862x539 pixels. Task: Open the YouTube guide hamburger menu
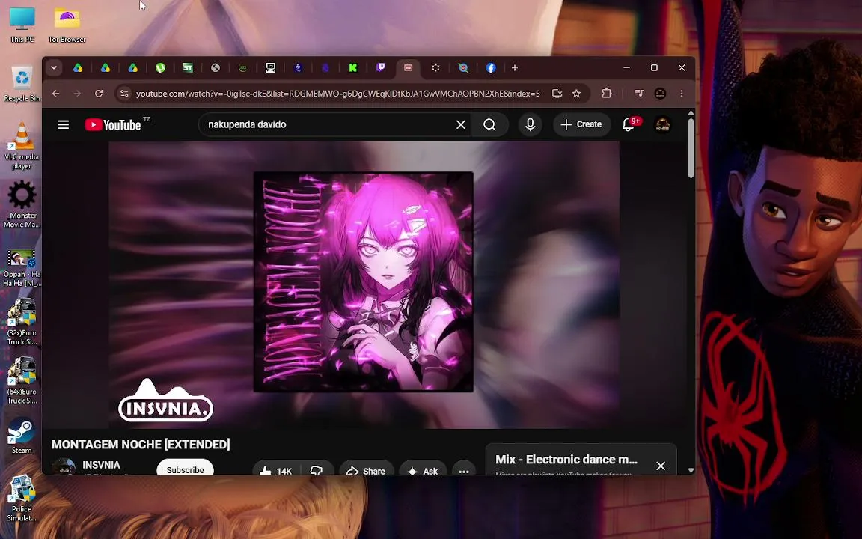pyautogui.click(x=63, y=124)
